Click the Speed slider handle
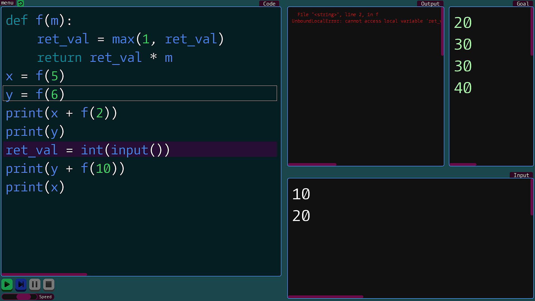The height and width of the screenshot is (301, 535). (x=24, y=297)
